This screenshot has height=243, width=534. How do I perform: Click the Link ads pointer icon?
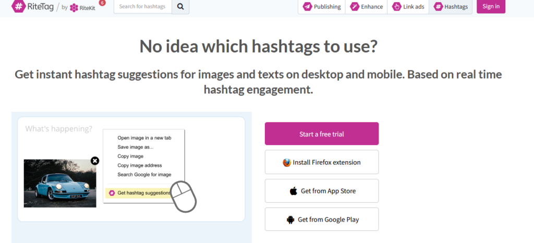(x=397, y=6)
